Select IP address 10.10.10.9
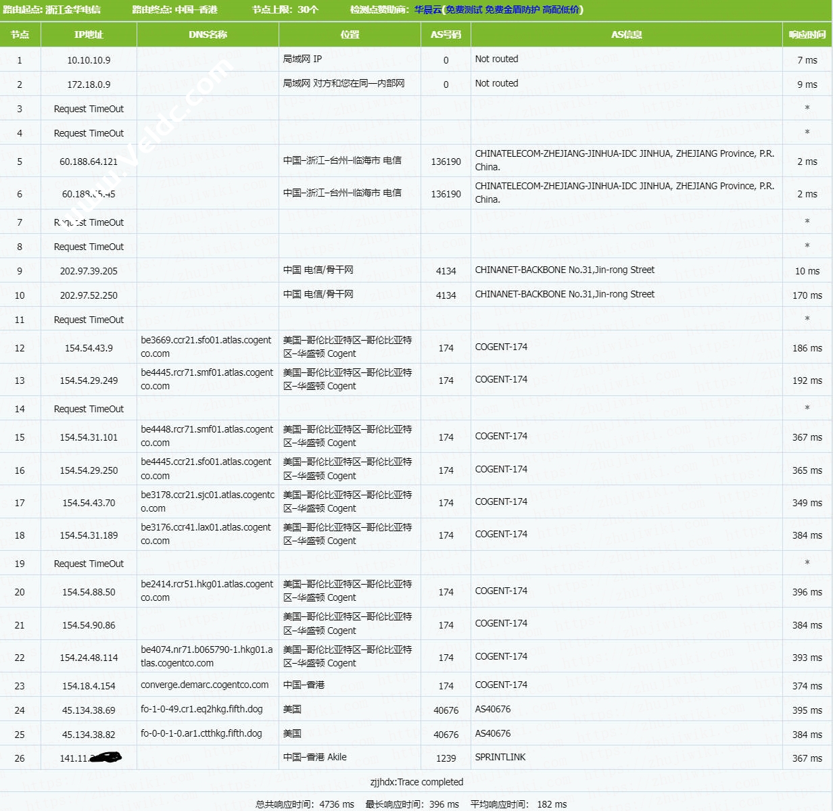The image size is (833, 811). pos(89,60)
